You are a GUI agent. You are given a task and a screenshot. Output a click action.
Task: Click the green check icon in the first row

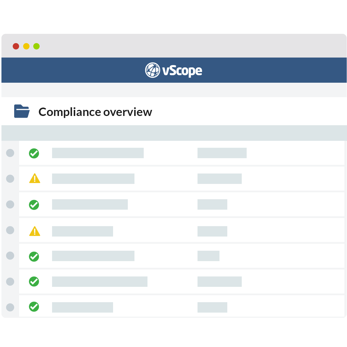coord(34,153)
